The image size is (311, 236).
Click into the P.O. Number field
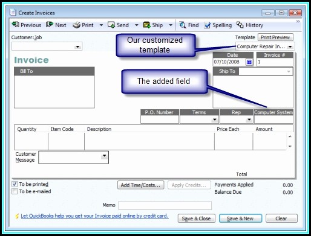(x=160, y=120)
